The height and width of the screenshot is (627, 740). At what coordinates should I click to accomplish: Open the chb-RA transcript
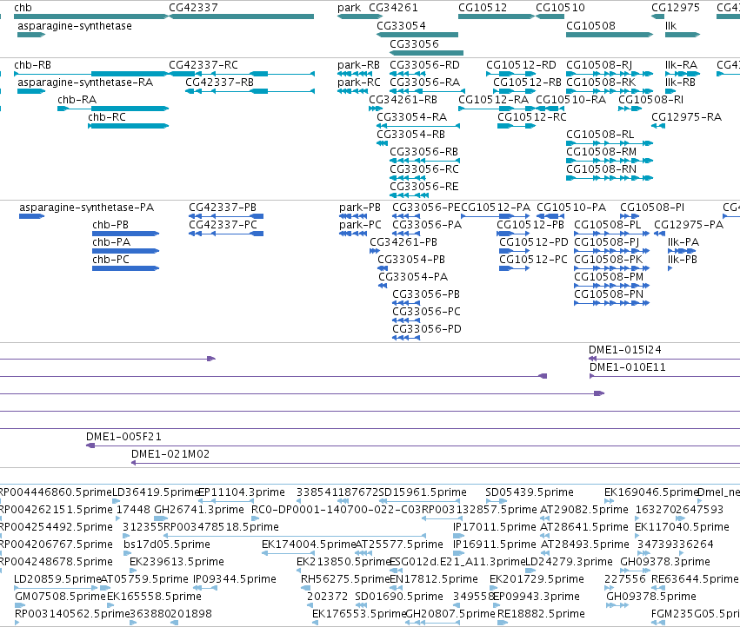click(x=113, y=109)
